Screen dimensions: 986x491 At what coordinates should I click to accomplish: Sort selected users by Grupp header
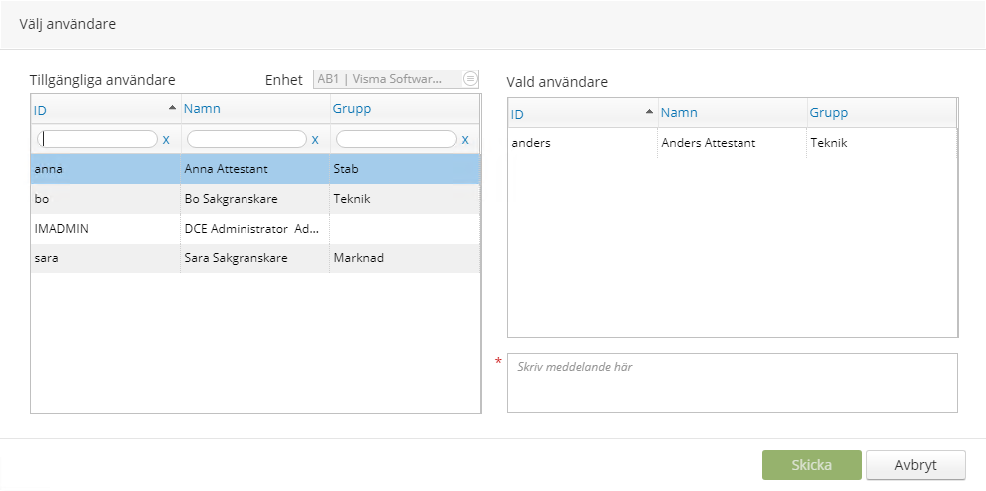coord(828,112)
